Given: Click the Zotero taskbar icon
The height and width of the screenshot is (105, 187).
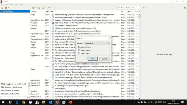Looking at the screenshot, I should (x=57, y=102).
